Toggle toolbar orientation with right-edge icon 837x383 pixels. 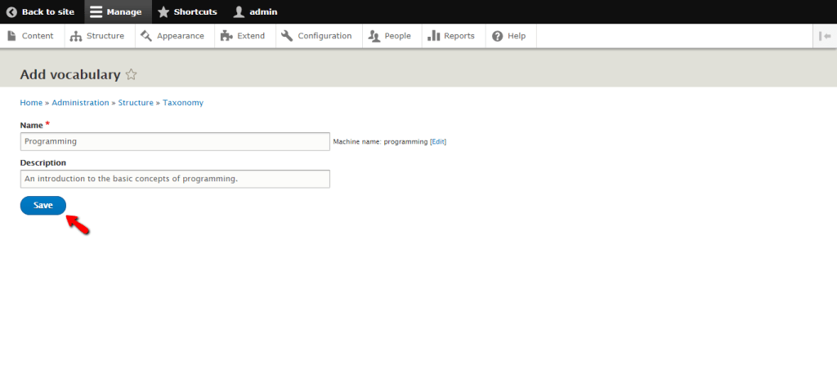click(x=825, y=36)
